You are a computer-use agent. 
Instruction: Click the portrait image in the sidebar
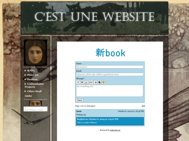point(35,53)
